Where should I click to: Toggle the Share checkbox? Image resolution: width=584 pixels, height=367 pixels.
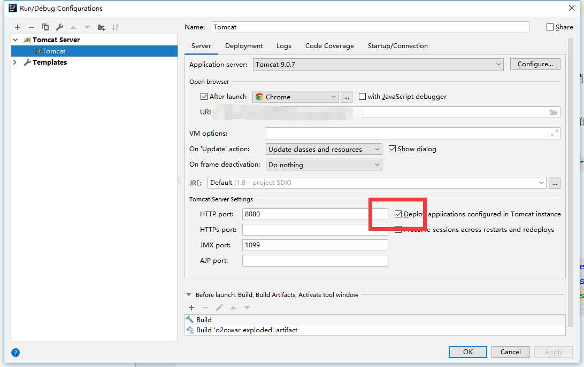(550, 27)
